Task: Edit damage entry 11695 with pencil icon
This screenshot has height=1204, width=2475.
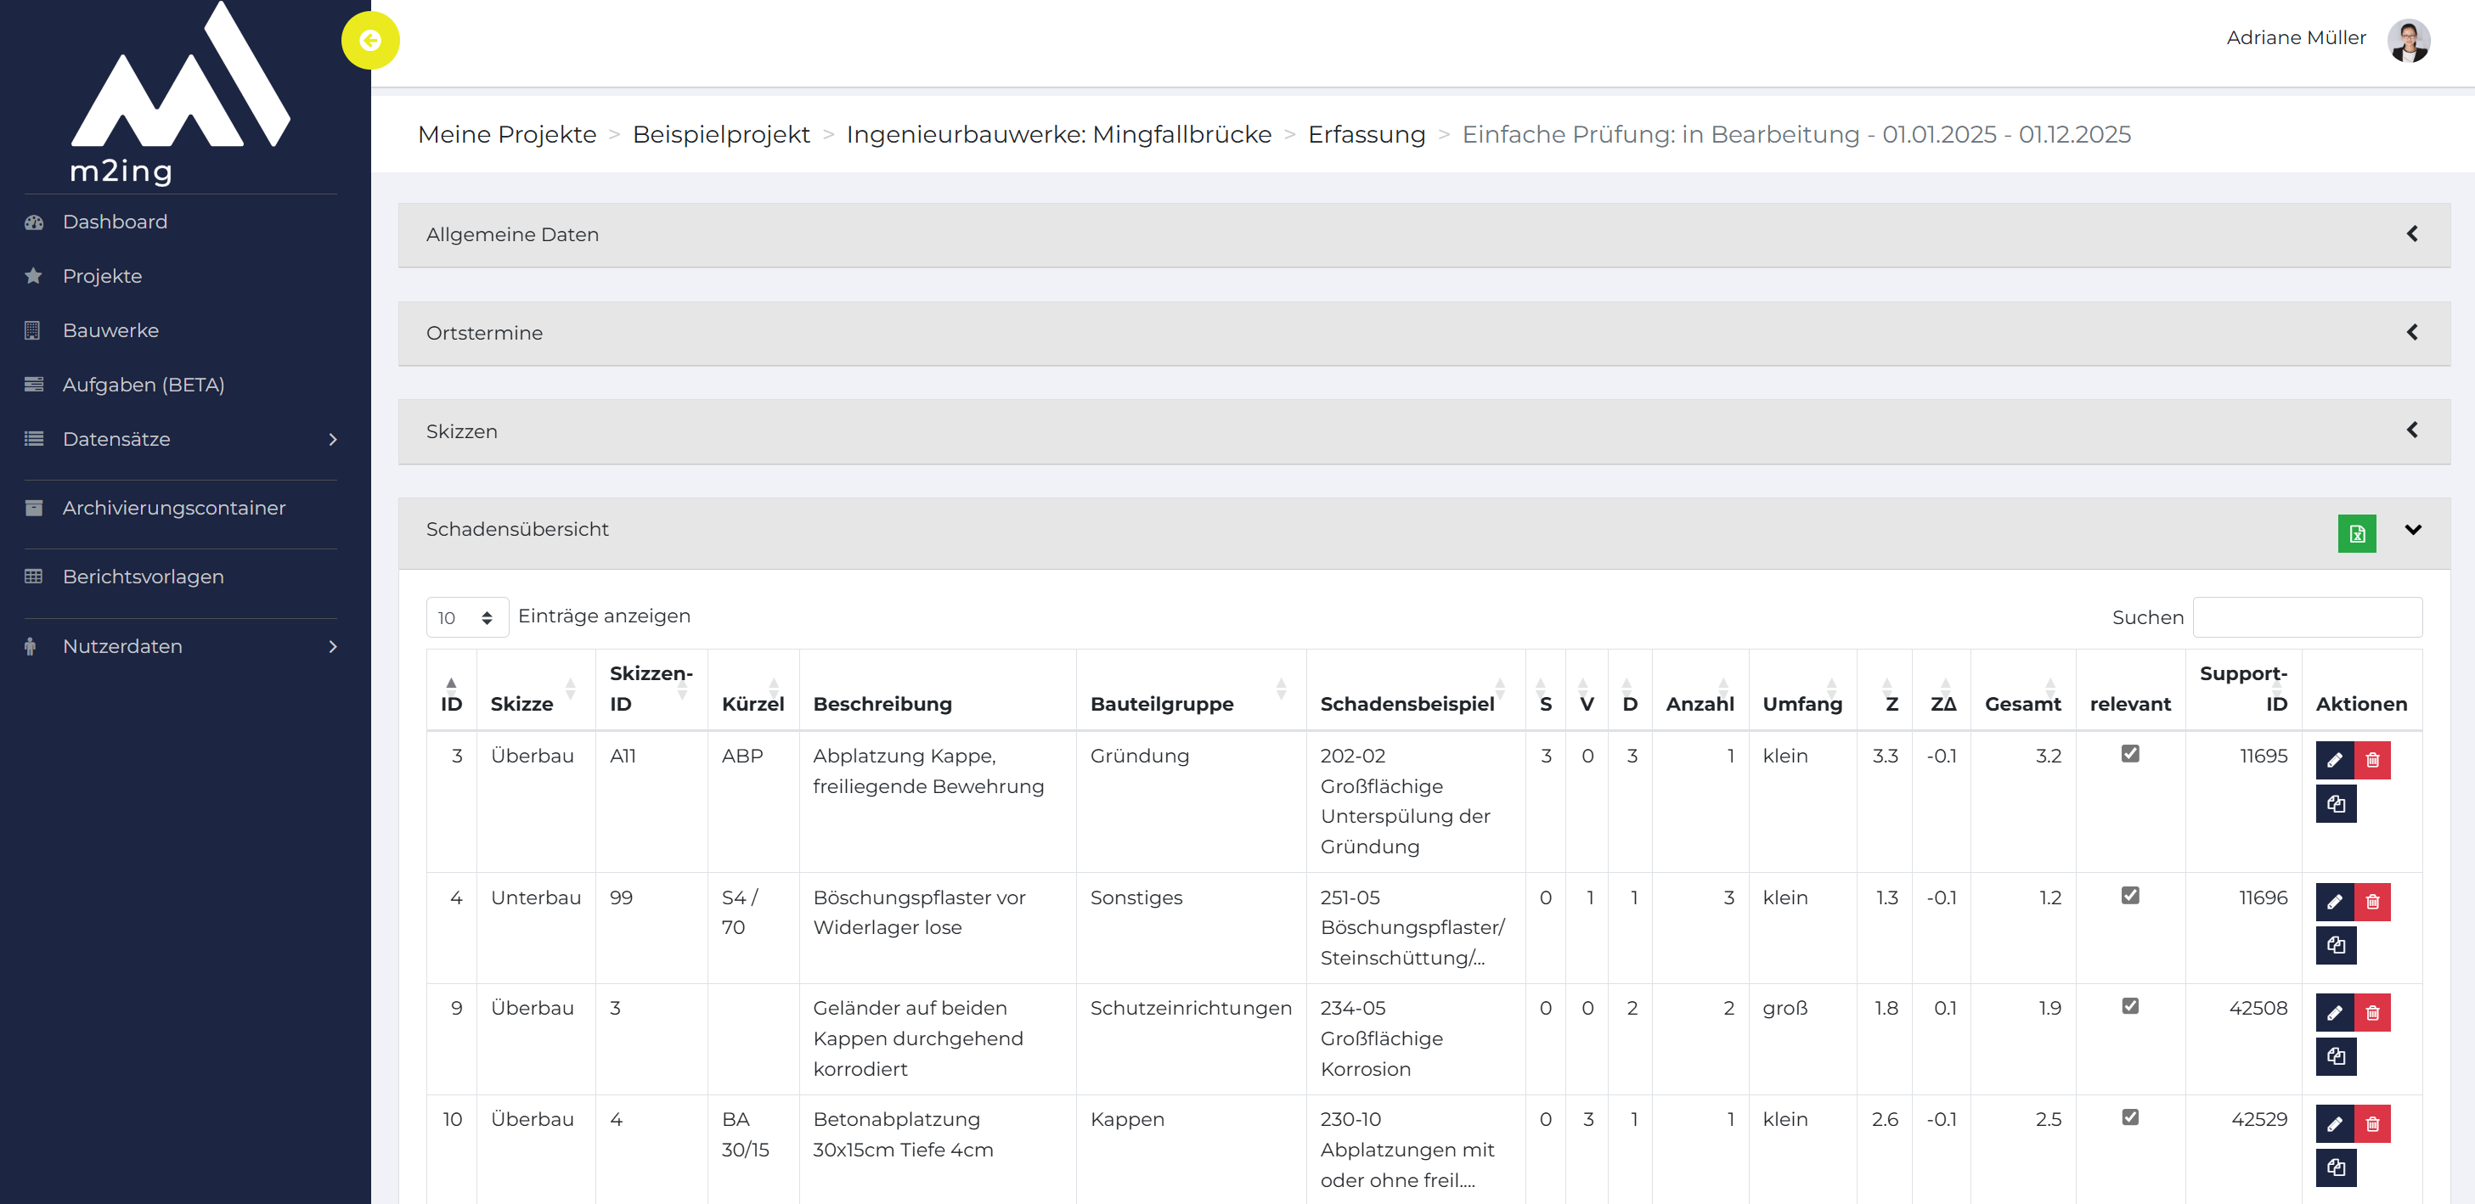Action: tap(2334, 759)
